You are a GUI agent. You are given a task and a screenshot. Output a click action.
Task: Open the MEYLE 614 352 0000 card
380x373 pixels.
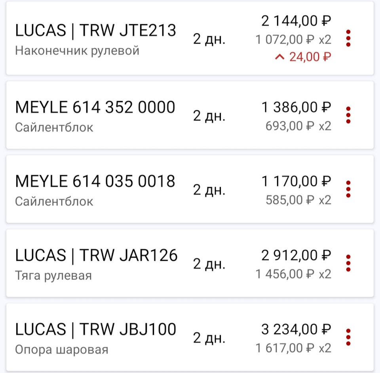point(190,115)
